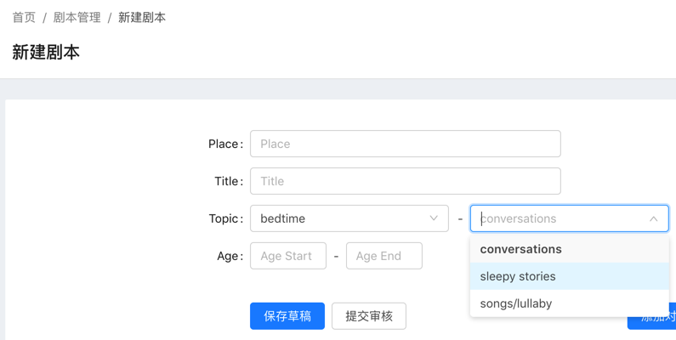Focus the Place input field

pos(405,144)
